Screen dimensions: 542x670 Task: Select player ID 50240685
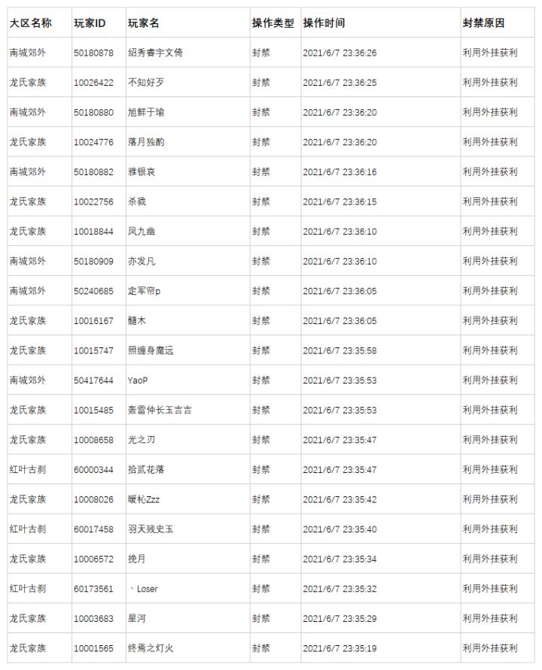[x=93, y=291]
